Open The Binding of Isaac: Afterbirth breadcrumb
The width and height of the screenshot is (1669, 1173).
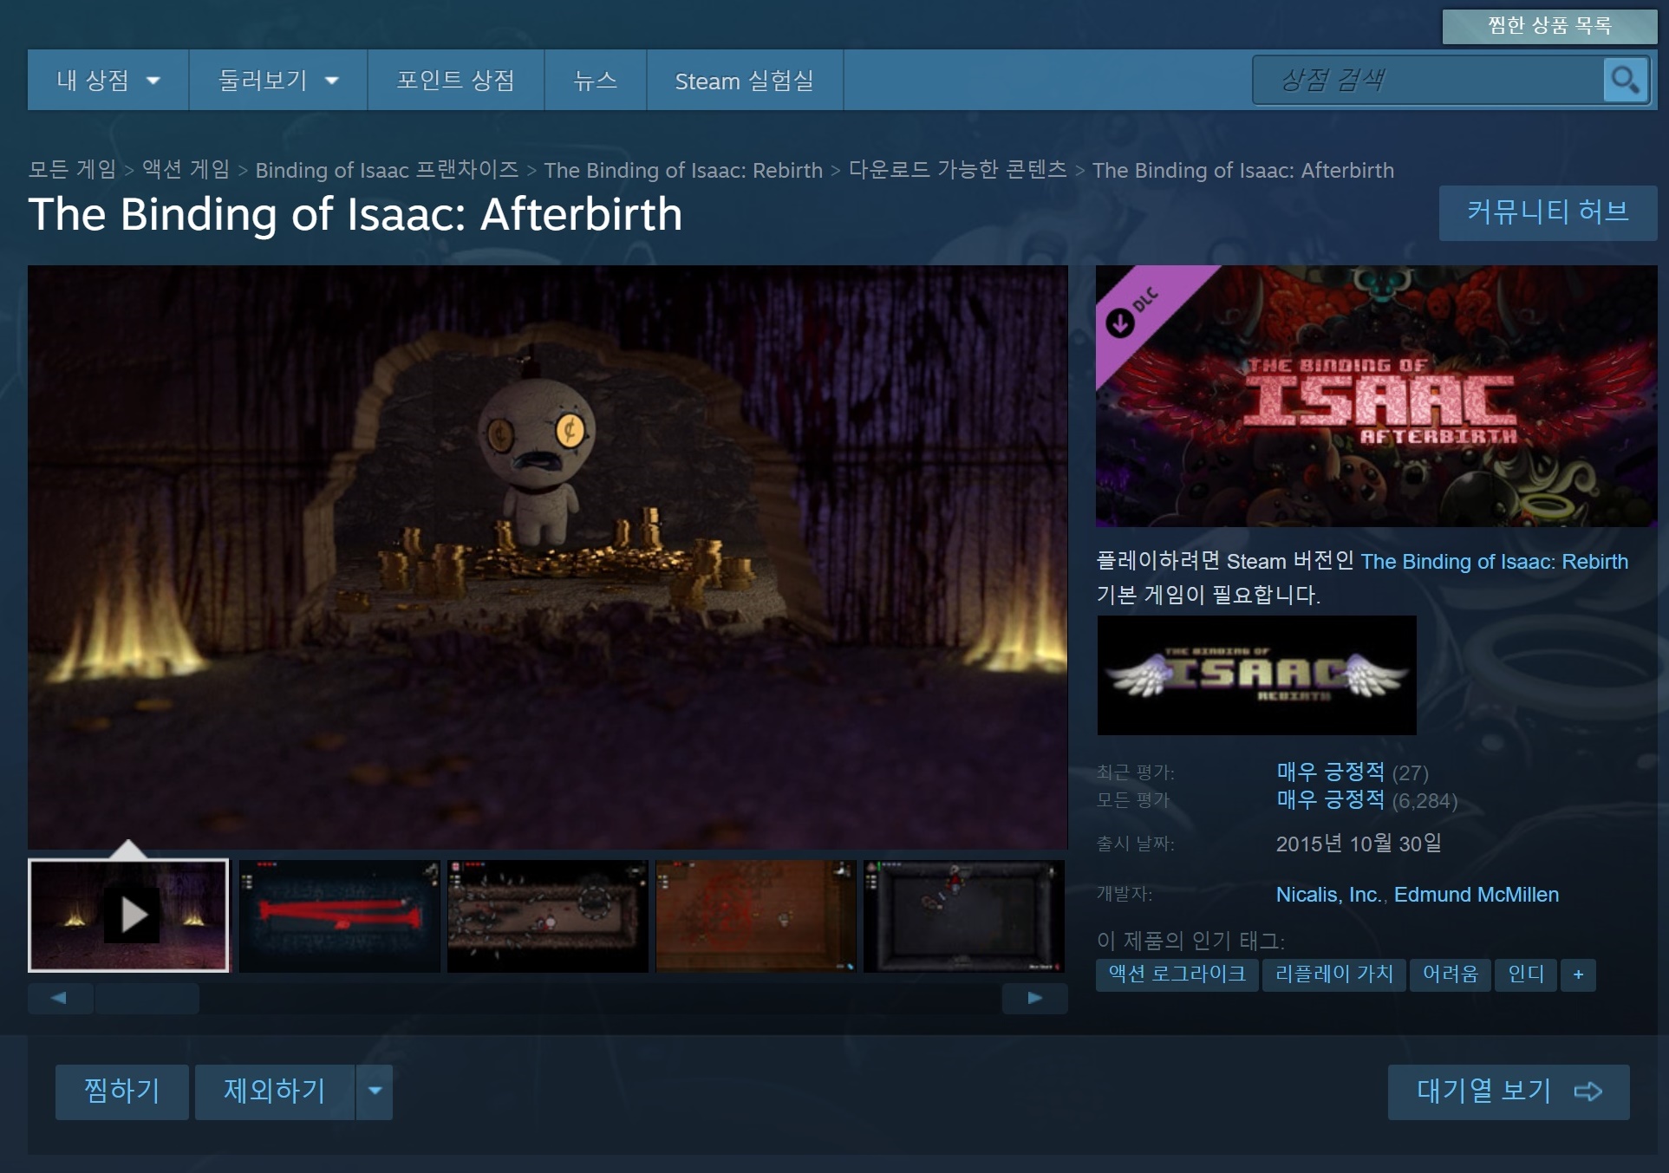[1243, 170]
